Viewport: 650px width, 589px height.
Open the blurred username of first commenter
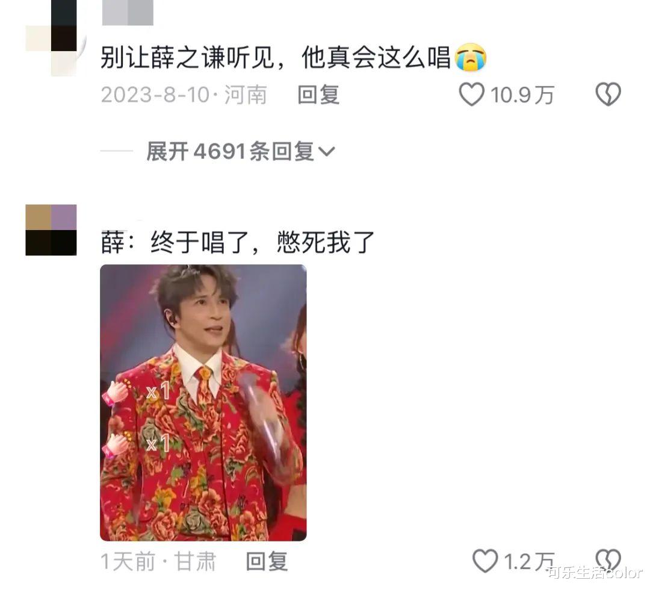pos(128,13)
